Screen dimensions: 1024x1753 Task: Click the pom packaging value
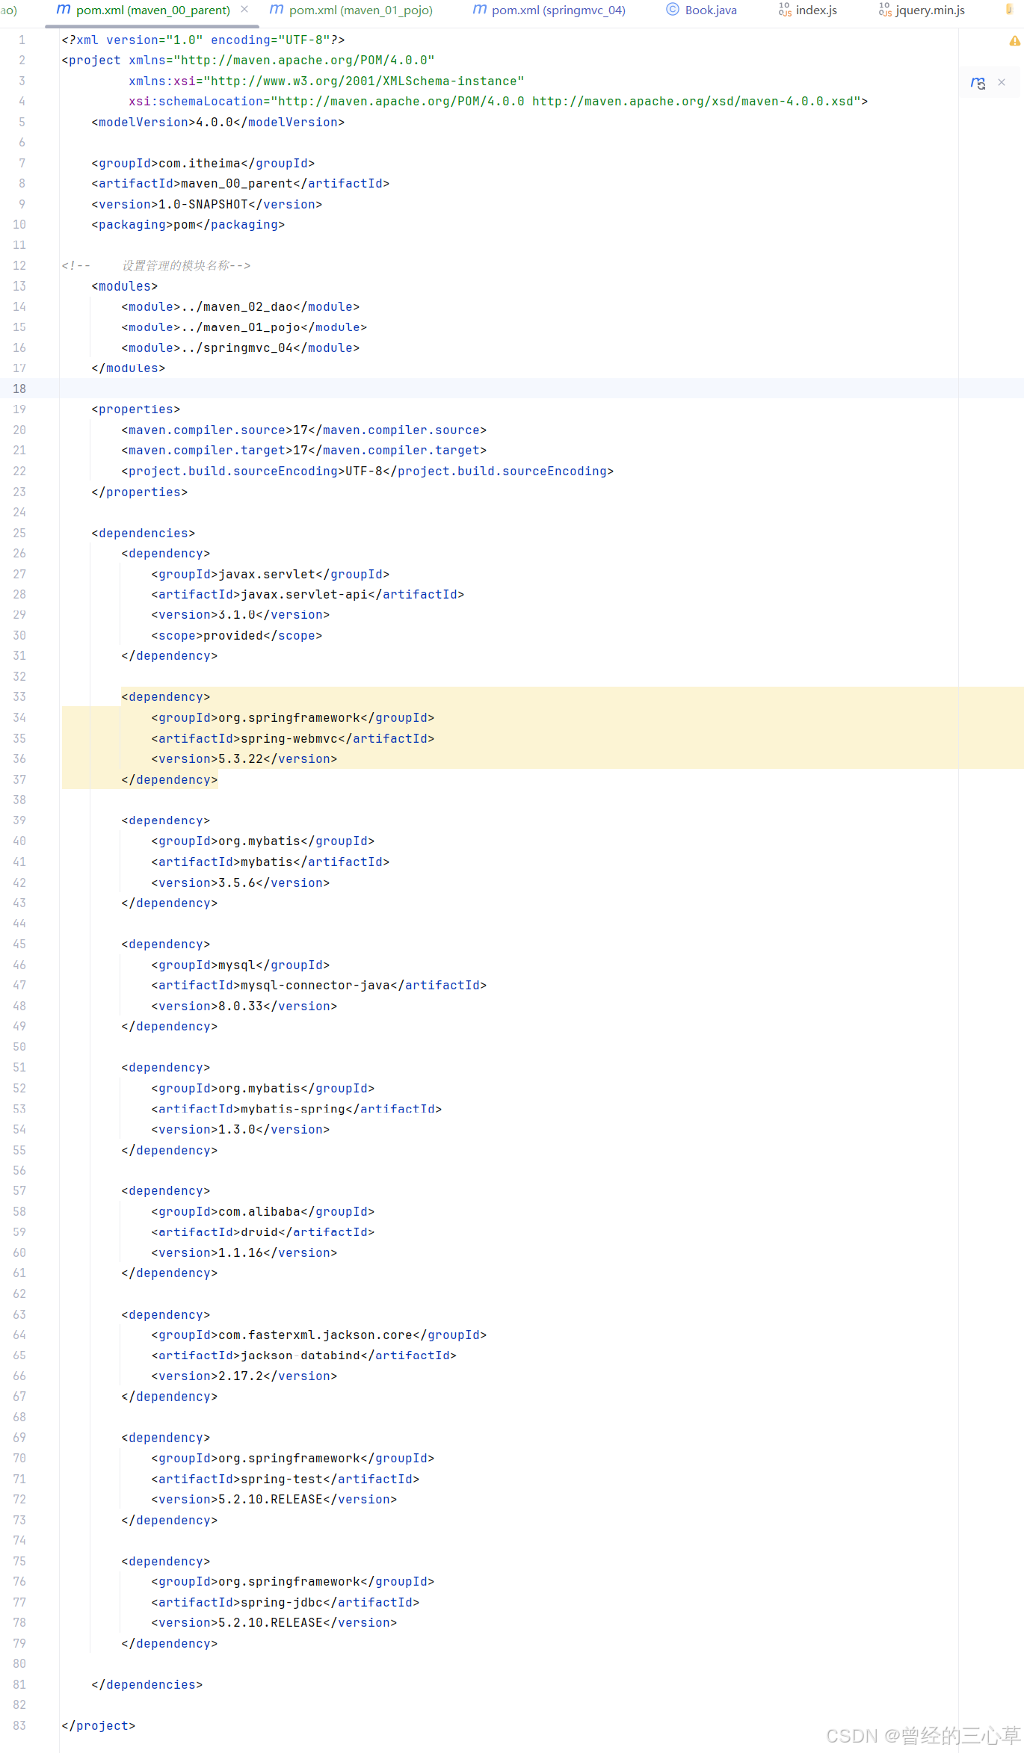(185, 224)
